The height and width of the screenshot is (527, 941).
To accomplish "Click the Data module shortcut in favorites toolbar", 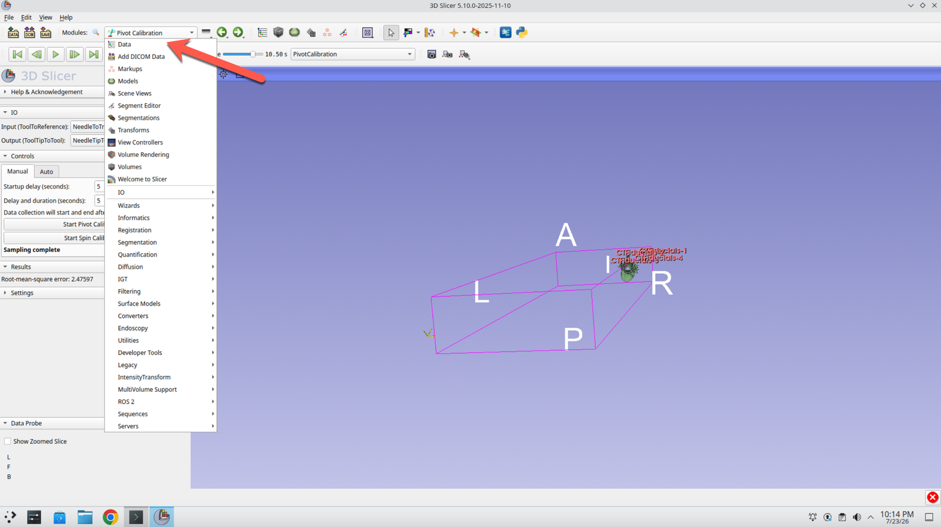I will [262, 32].
